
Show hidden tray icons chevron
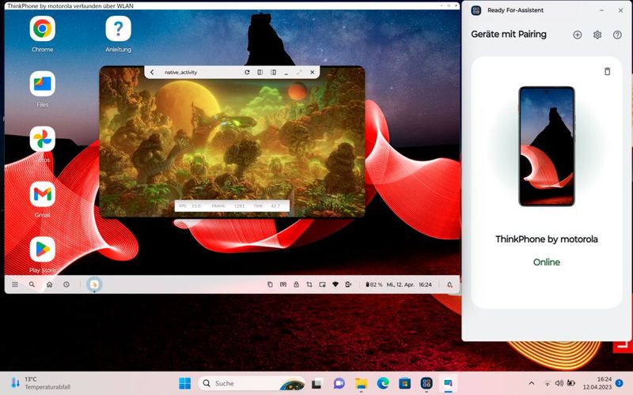tap(532, 383)
